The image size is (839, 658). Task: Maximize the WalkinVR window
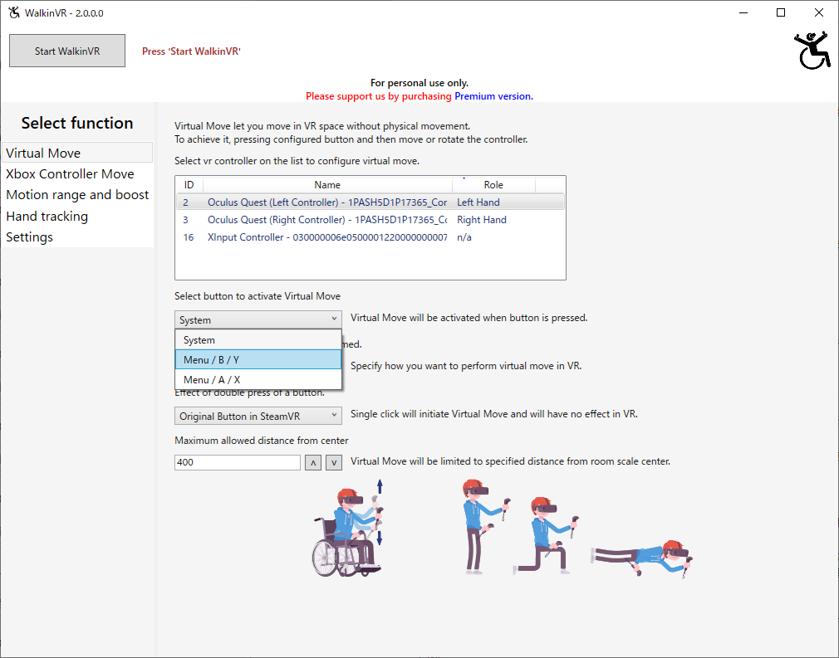point(781,12)
